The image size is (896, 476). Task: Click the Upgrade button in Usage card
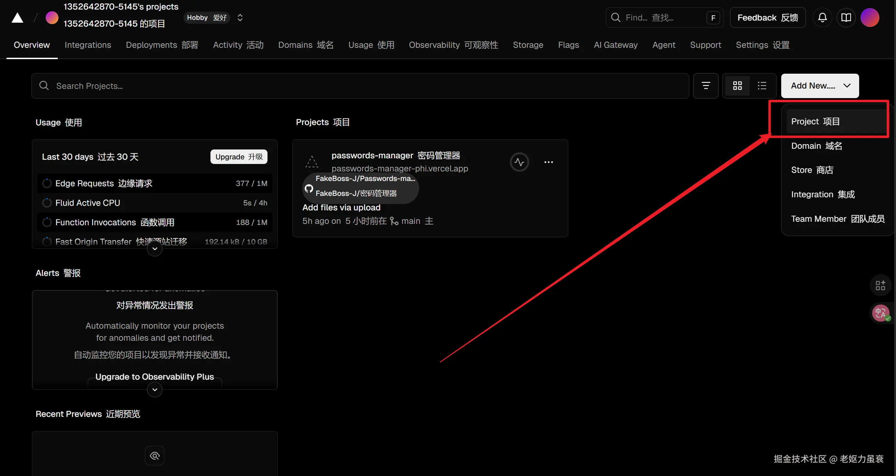coord(239,157)
